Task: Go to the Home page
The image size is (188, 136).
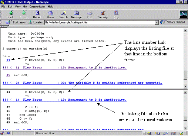Action: click(x=50, y=14)
